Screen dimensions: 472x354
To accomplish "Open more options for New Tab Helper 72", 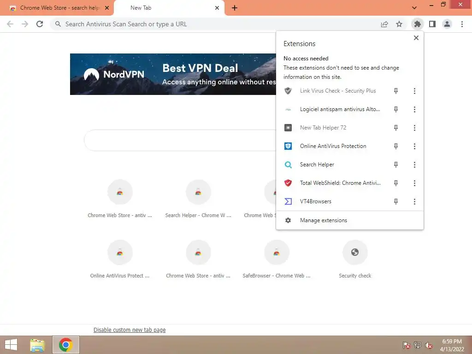I will pos(414,128).
